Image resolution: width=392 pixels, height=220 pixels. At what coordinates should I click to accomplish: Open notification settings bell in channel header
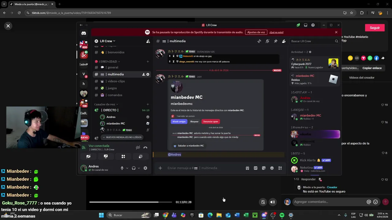pyautogui.click(x=267, y=41)
